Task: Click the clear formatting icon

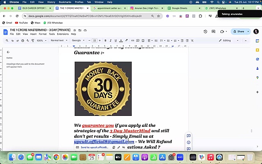Action: pos(192,41)
